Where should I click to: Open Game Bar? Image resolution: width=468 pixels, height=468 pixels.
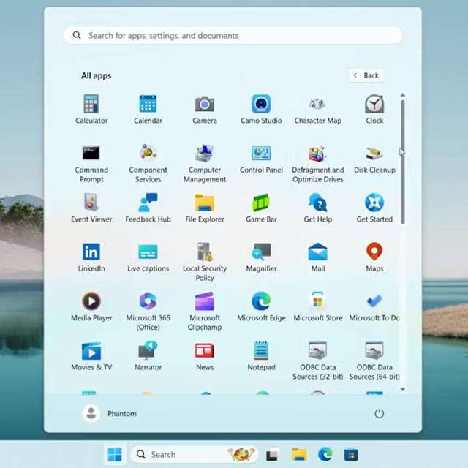pos(261,208)
